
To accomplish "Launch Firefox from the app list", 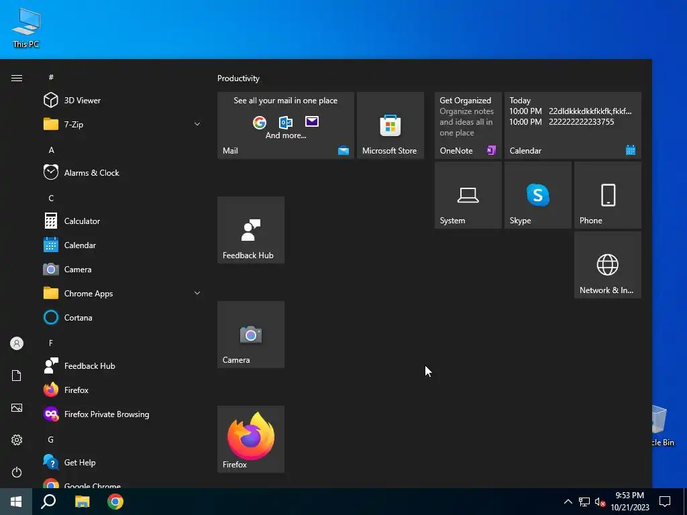I will pos(123,390).
